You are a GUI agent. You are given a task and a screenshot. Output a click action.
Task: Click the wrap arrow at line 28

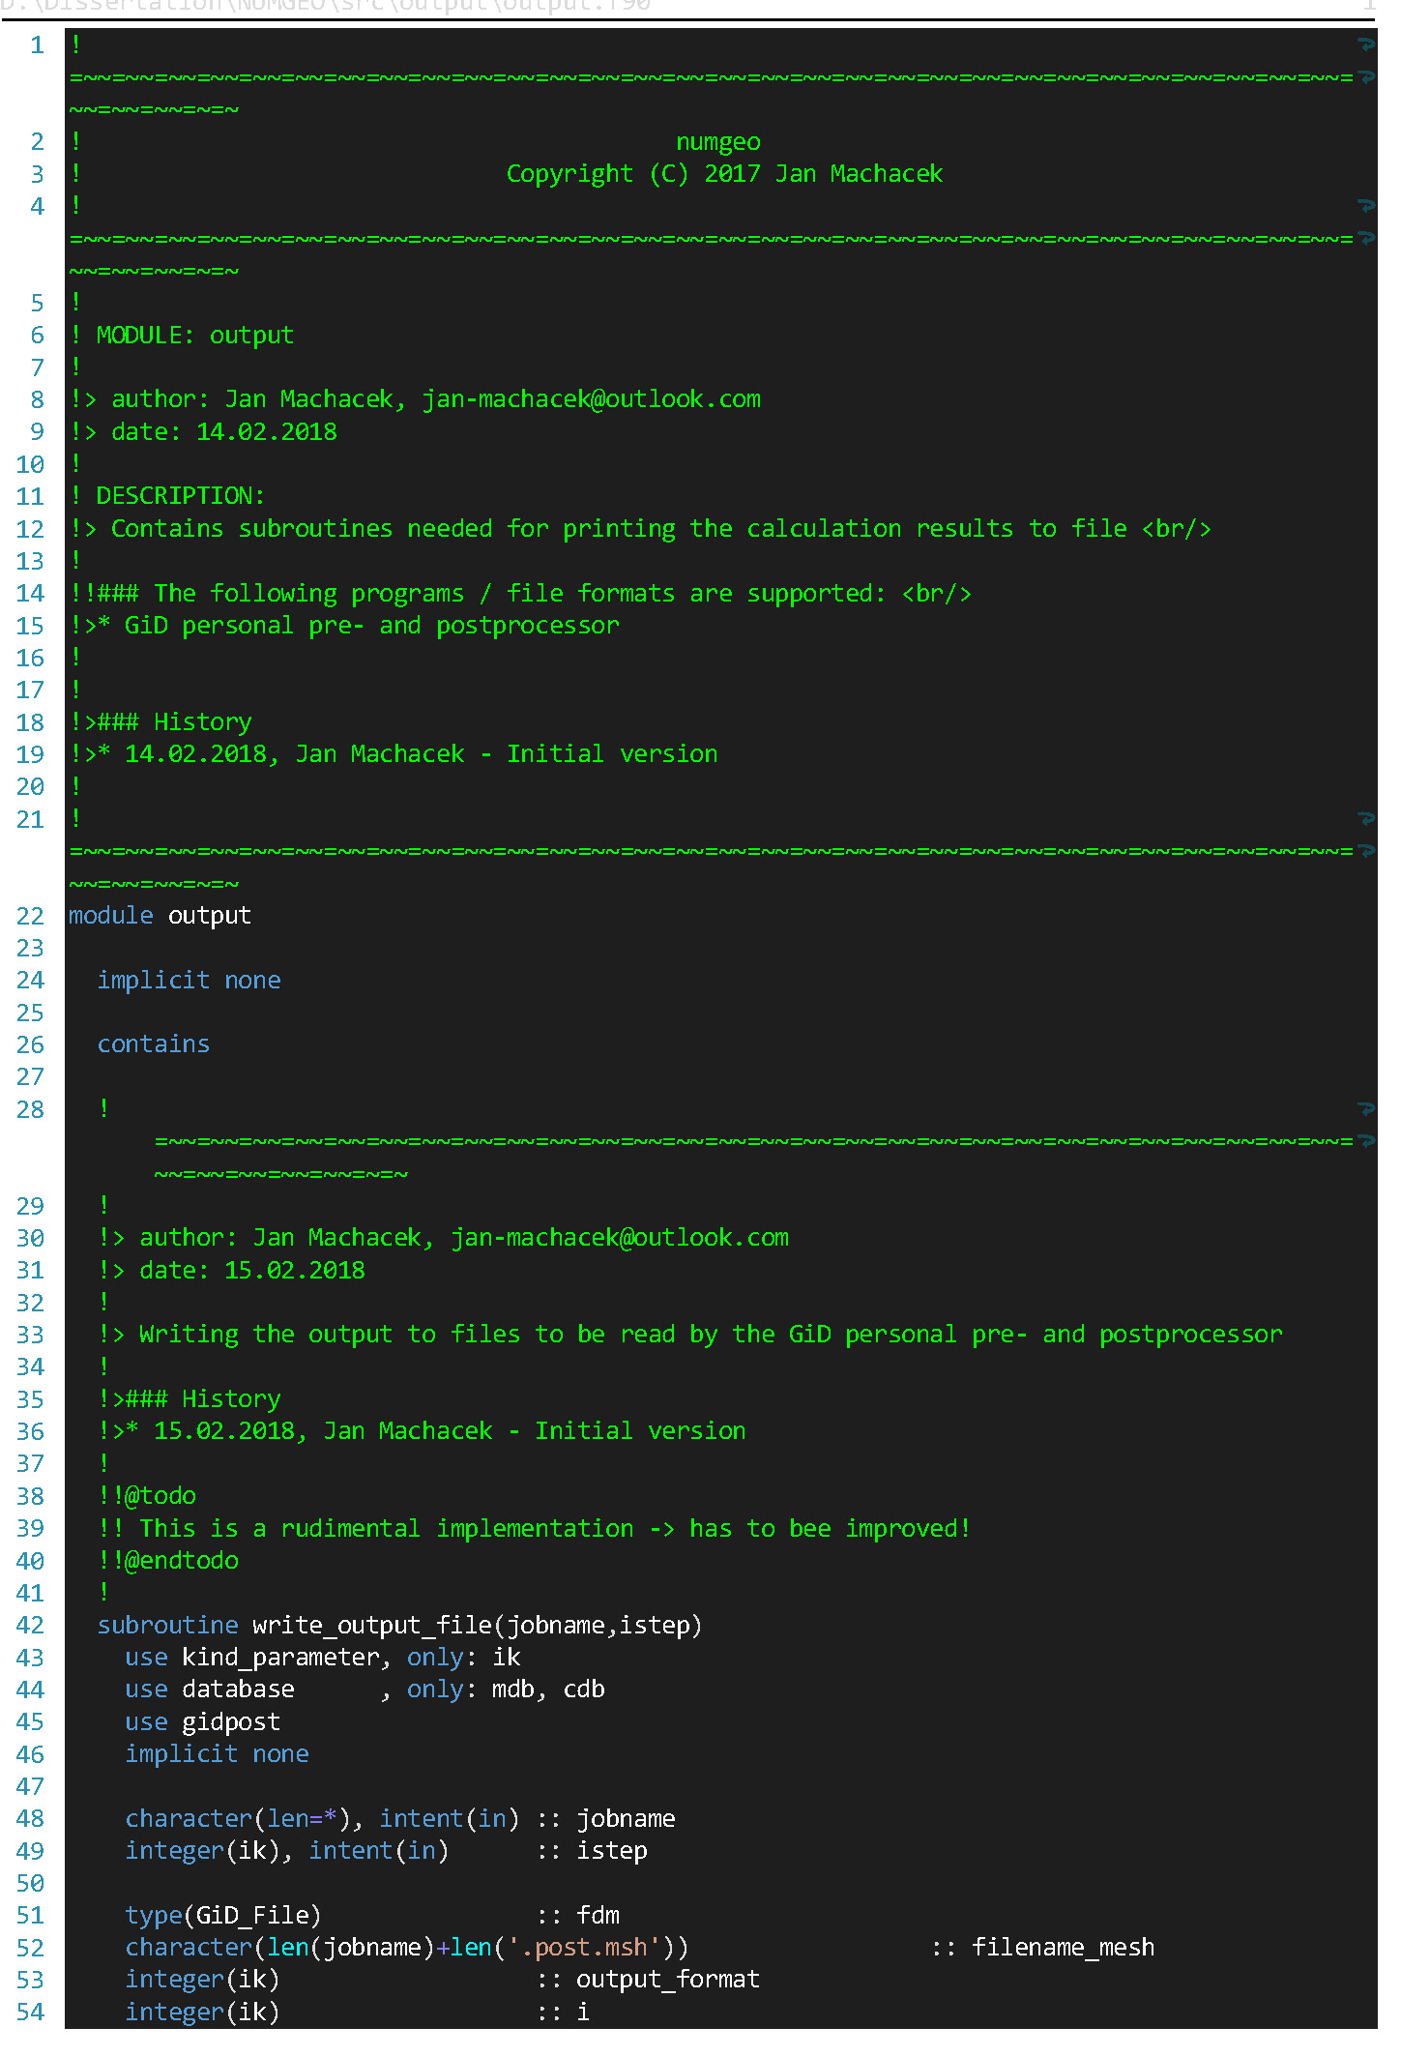[x=1365, y=1109]
